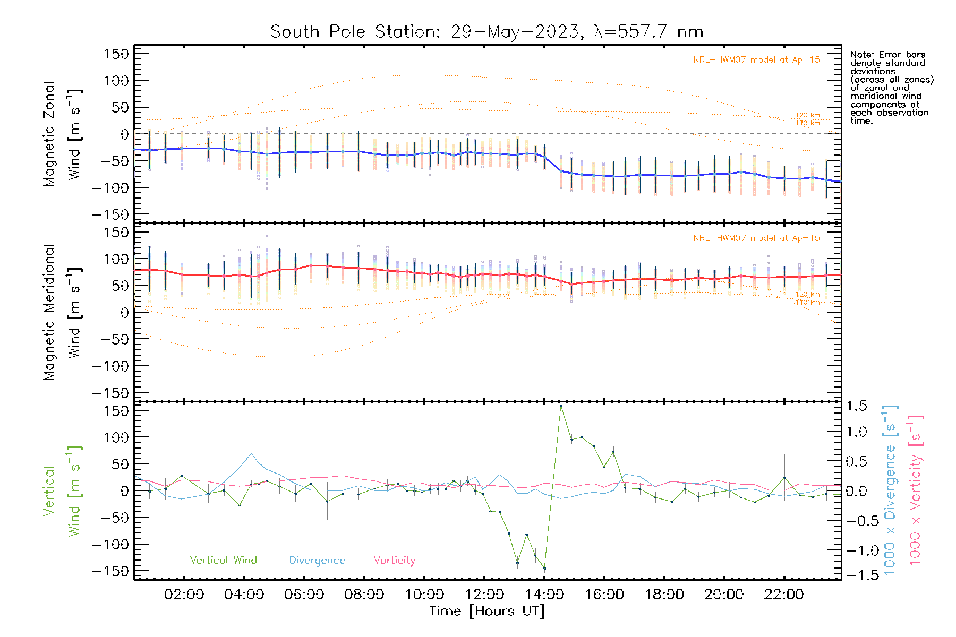Image resolution: width=956 pixels, height=637 pixels.
Task: Click the 02:00 time axis label
Action: tap(184, 594)
